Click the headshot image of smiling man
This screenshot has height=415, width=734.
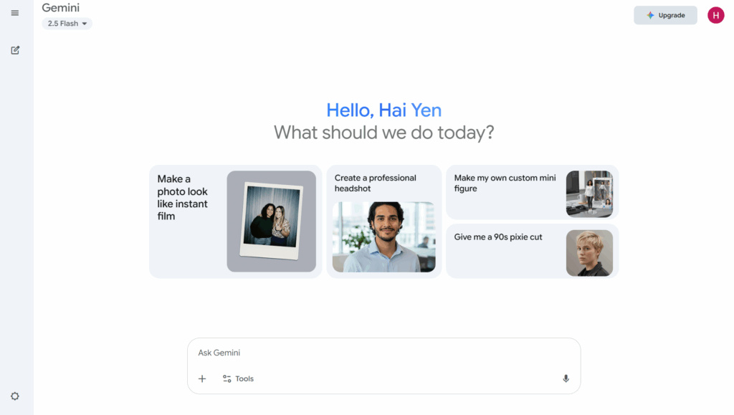point(383,237)
